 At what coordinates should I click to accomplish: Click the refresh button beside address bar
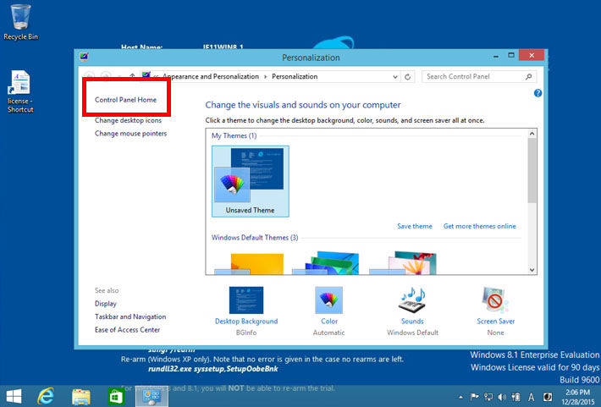408,76
